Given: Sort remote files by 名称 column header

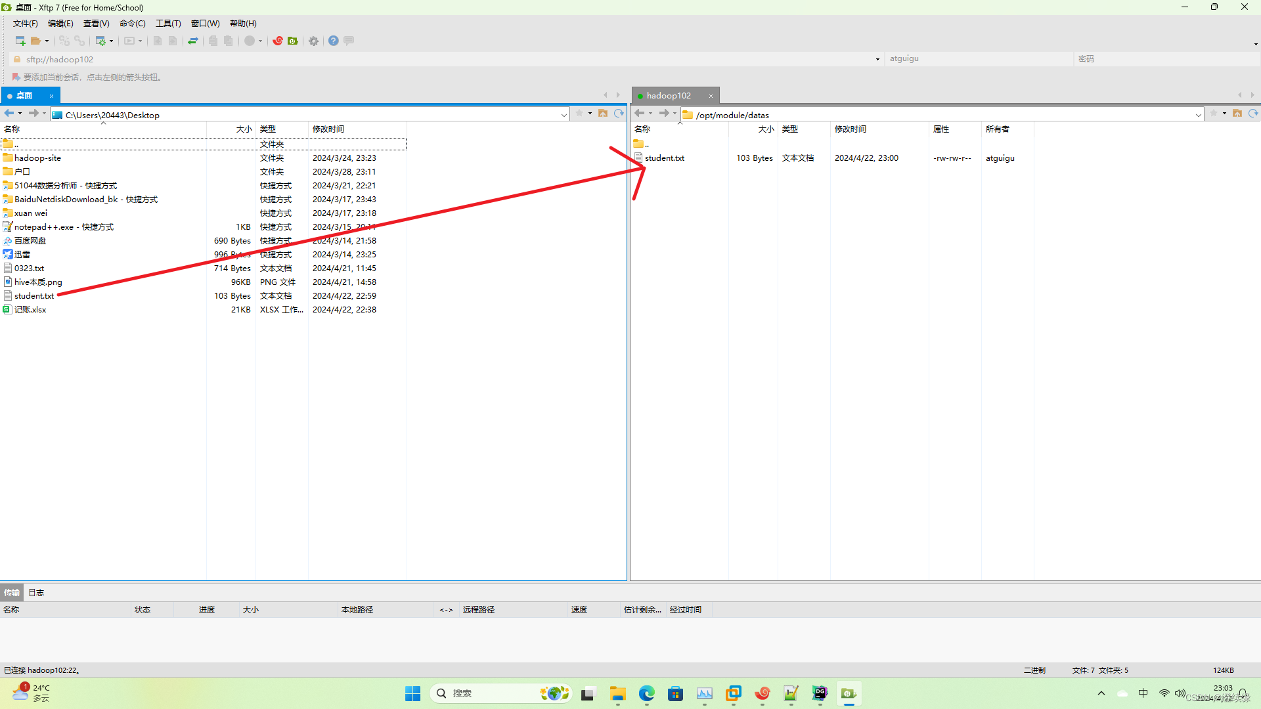Looking at the screenshot, I should coord(642,129).
